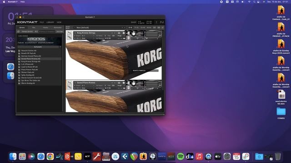Open the KT Kontakt icon in the dock
Image resolution: width=291 pixels, height=163 pixels.
[x=87, y=157]
